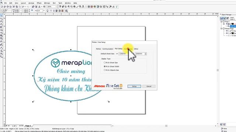Image resolution: width=236 pixels, height=132 pixels.
Task: Toggle Layer 1 printer icon
Action: tap(229, 24)
